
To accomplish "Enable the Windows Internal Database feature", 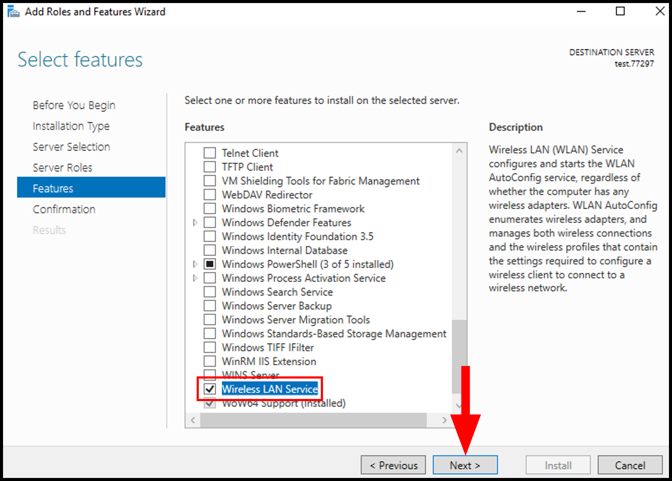I will (x=210, y=250).
